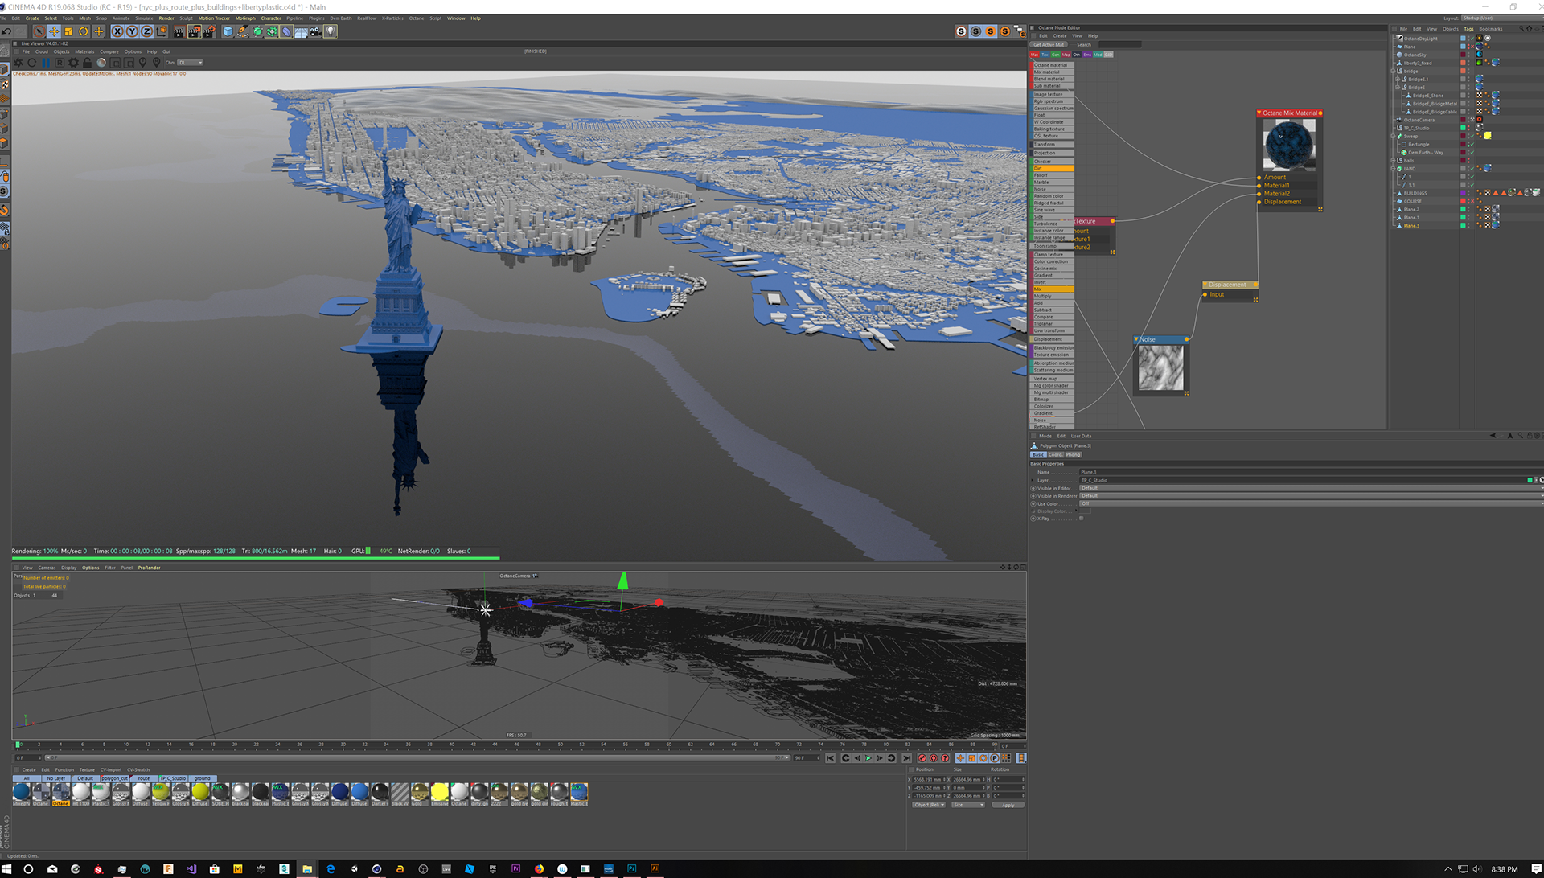
Task: Open Edit Render Settings icon
Action: (209, 31)
